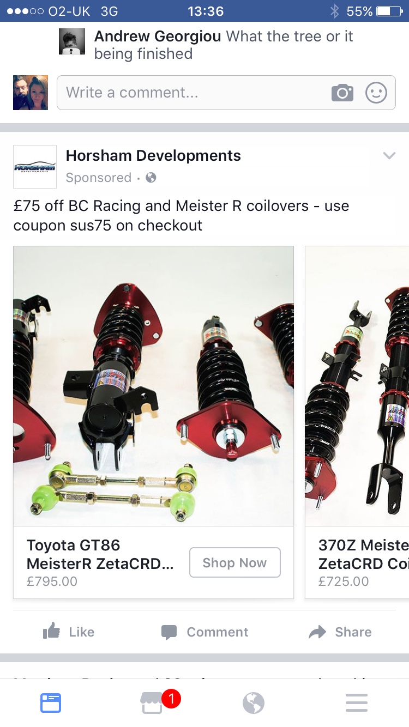
Task: Tap Andrew Georgiou's profile picture
Action: (x=72, y=41)
